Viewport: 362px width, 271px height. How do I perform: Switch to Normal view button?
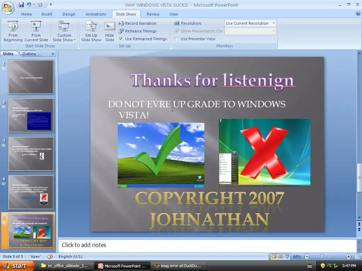pos(274,257)
